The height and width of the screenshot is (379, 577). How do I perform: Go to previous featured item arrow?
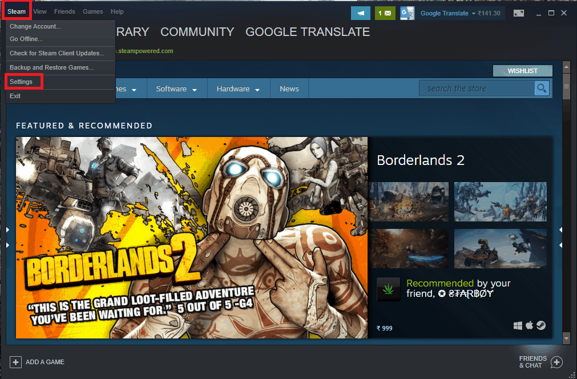[x=8, y=237]
